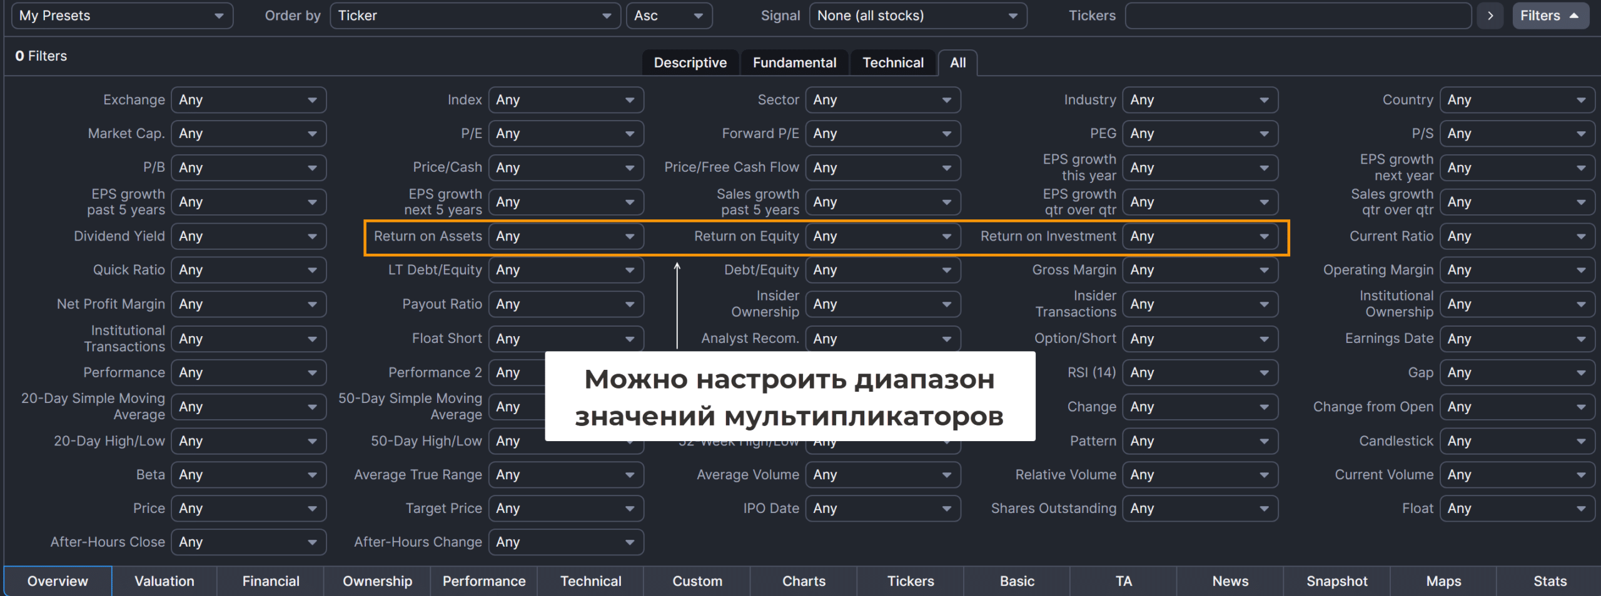Image resolution: width=1601 pixels, height=596 pixels.
Task: Expand the Return on Equity dropdown
Action: (882, 236)
